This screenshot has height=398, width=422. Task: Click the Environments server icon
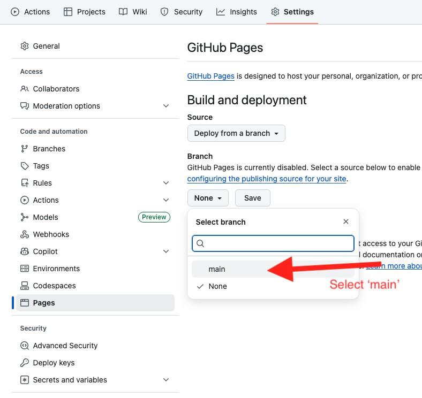tap(25, 269)
